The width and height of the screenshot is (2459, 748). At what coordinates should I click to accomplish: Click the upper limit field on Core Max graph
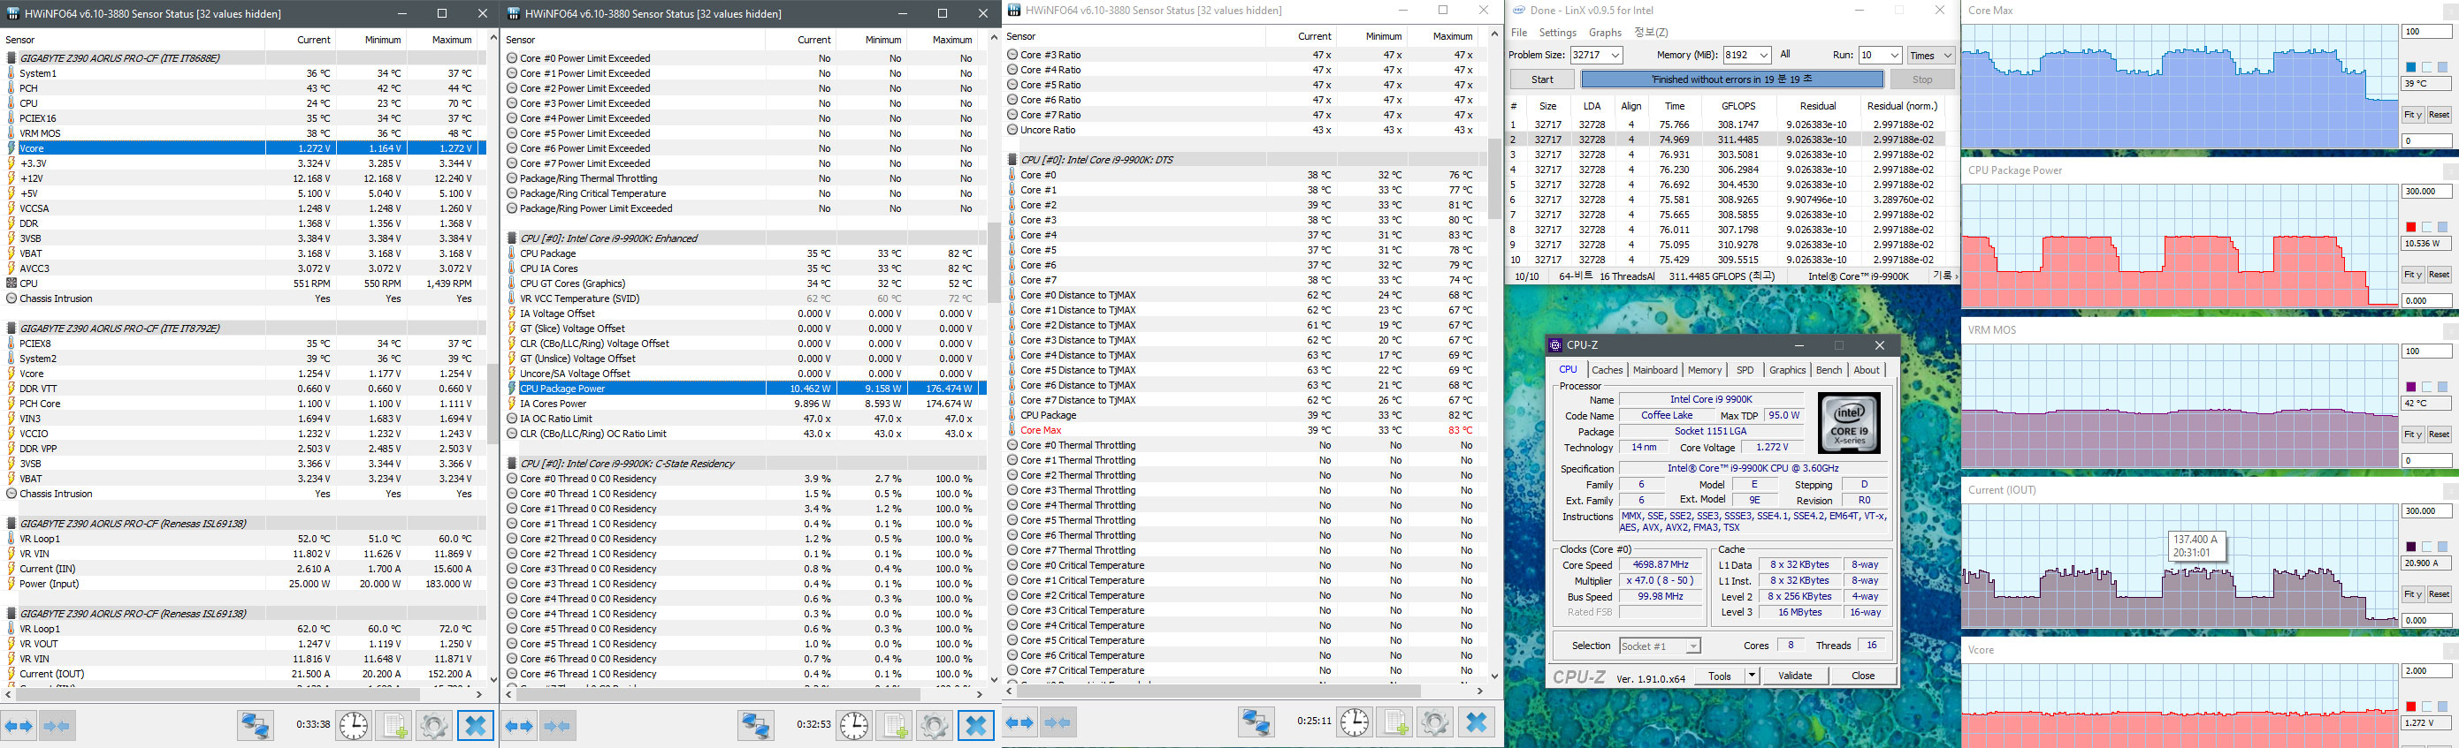(2426, 33)
